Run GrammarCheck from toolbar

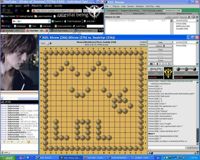click(x=63, y=26)
